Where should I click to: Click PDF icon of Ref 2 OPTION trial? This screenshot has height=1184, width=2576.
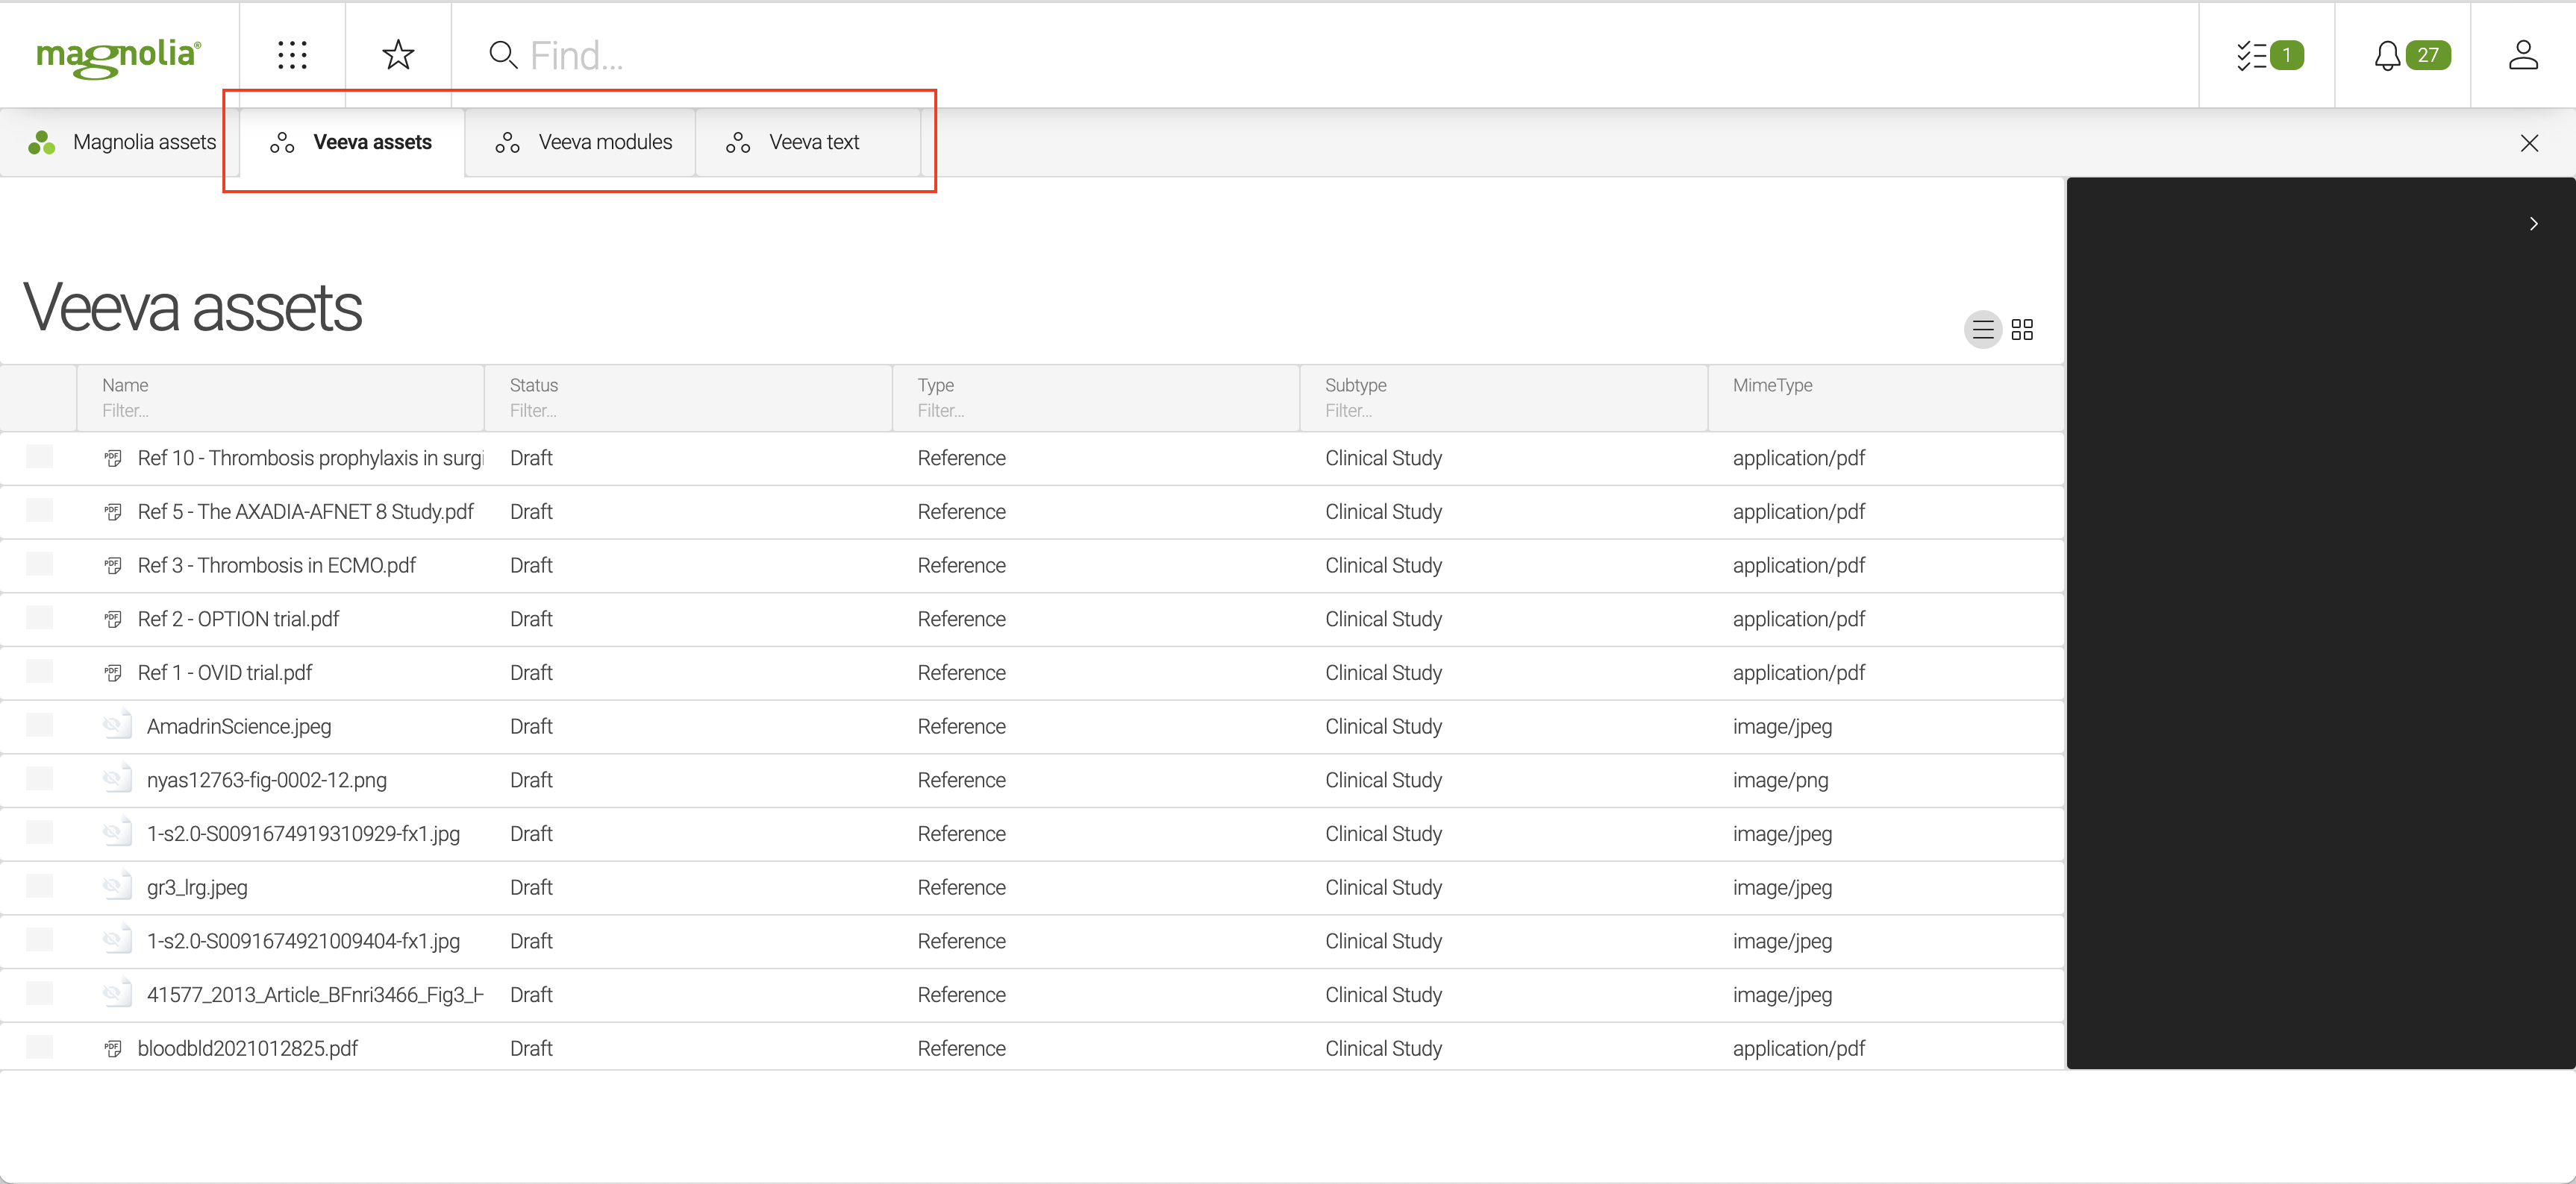tap(113, 620)
